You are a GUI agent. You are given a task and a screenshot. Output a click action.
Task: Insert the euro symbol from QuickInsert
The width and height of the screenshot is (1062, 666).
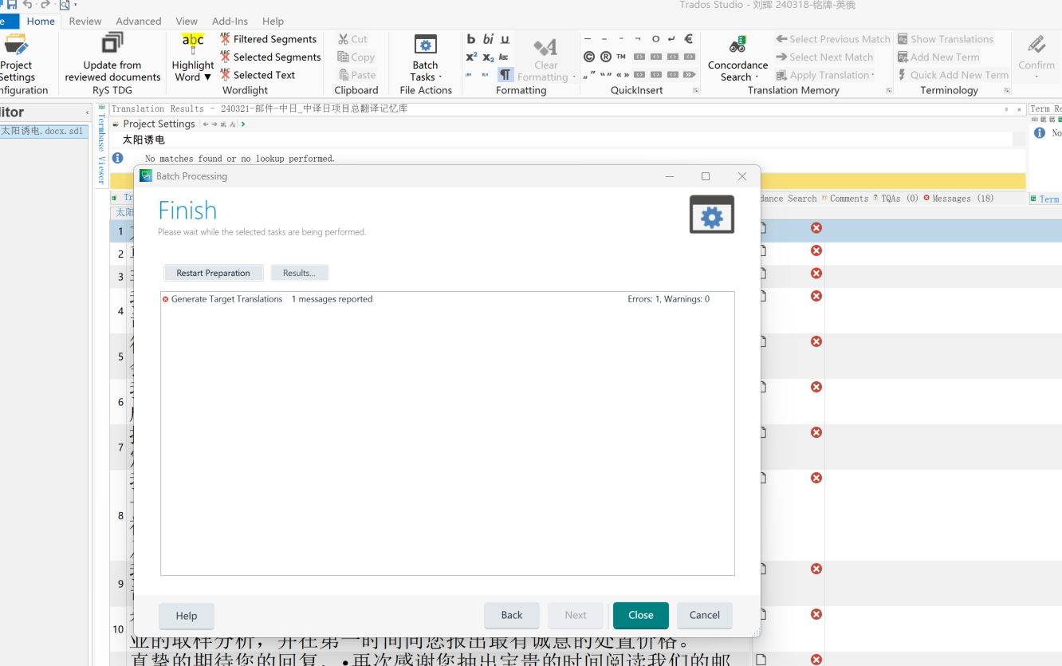click(x=689, y=39)
